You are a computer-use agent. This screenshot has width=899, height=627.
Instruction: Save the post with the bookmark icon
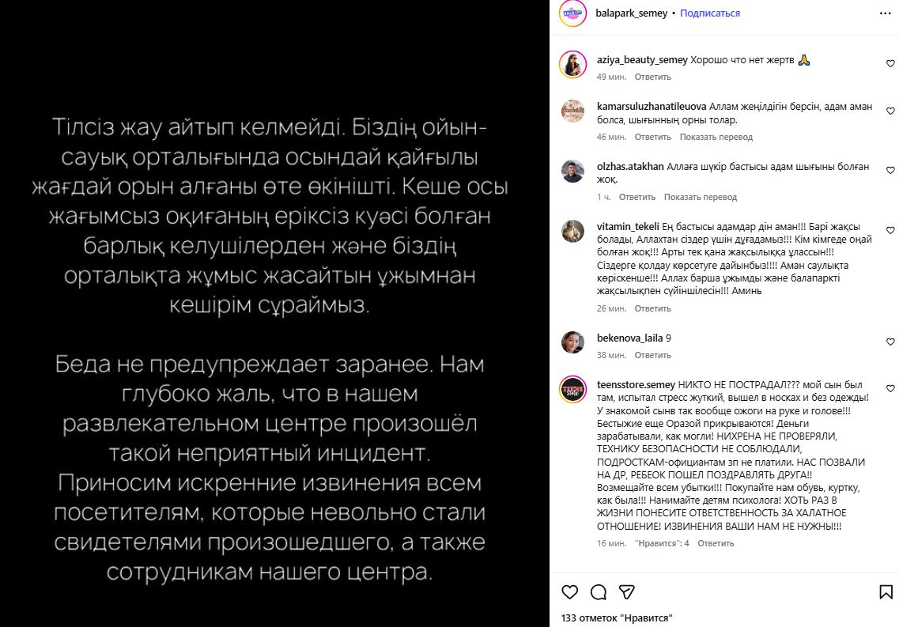(x=886, y=592)
